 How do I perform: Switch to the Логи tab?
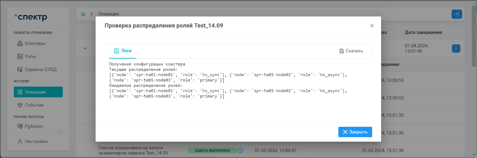121,51
